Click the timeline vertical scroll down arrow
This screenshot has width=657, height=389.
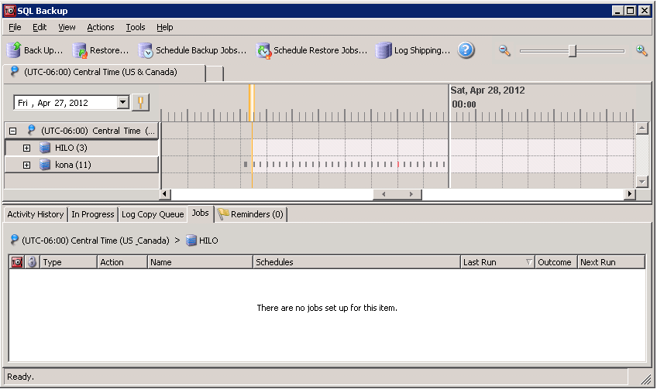[x=642, y=181]
